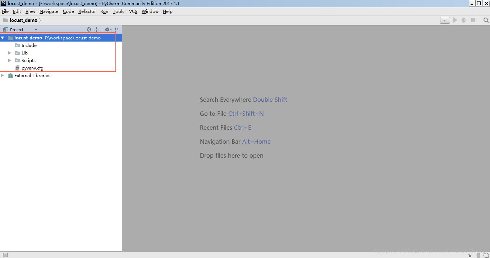Open the File menu
The image size is (490, 258).
[5, 11]
